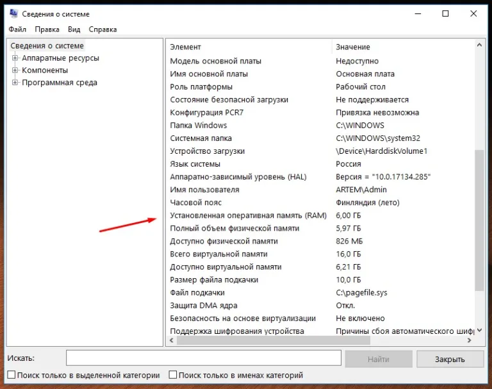The image size is (492, 389).
Task: Select the Язык системы row
Action: [x=320, y=164]
